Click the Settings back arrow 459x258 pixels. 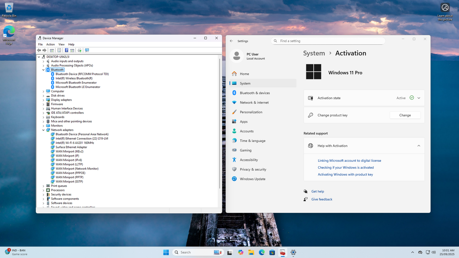[x=232, y=41]
